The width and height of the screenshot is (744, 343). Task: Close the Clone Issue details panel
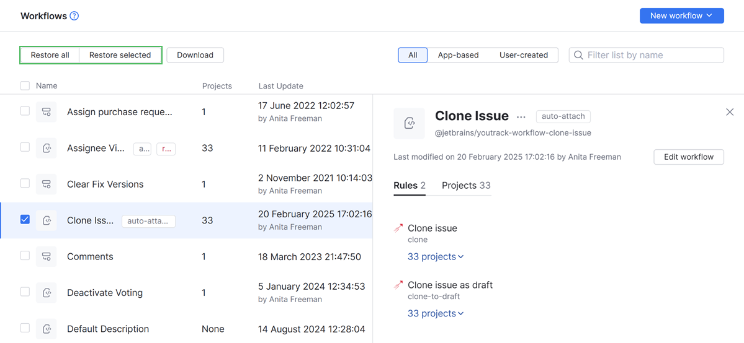[x=730, y=112]
